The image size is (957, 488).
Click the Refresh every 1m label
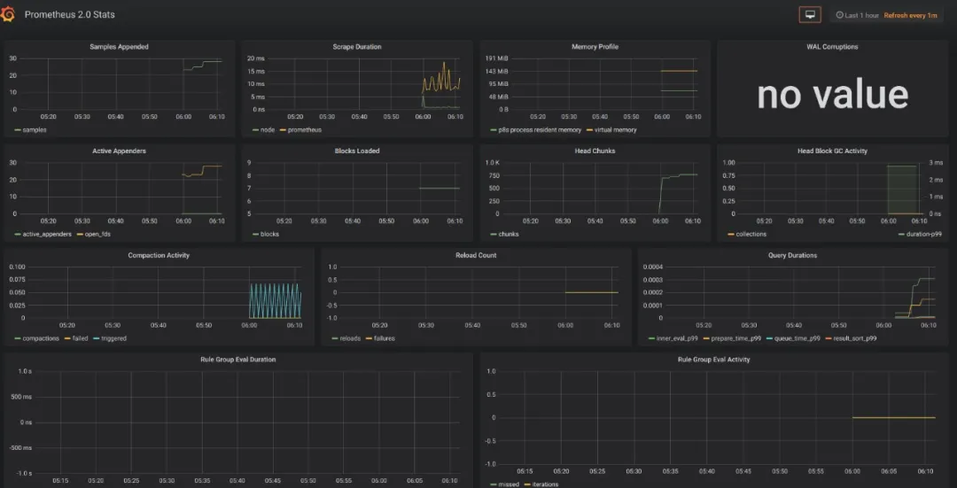[910, 16]
